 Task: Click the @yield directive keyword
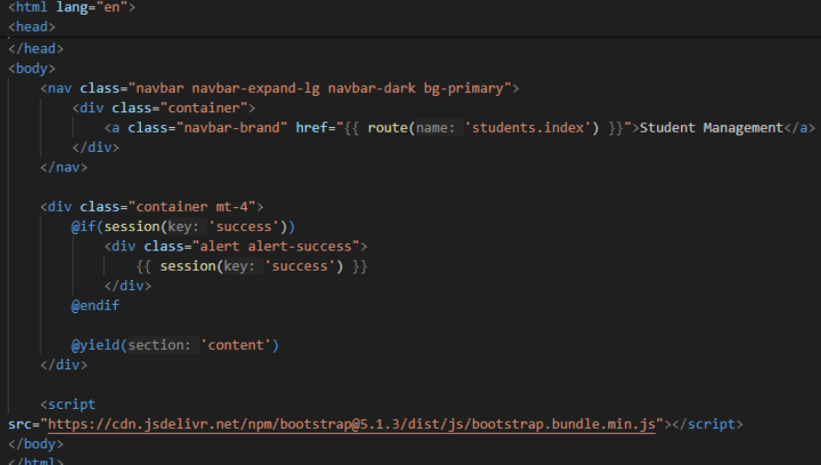click(x=96, y=345)
